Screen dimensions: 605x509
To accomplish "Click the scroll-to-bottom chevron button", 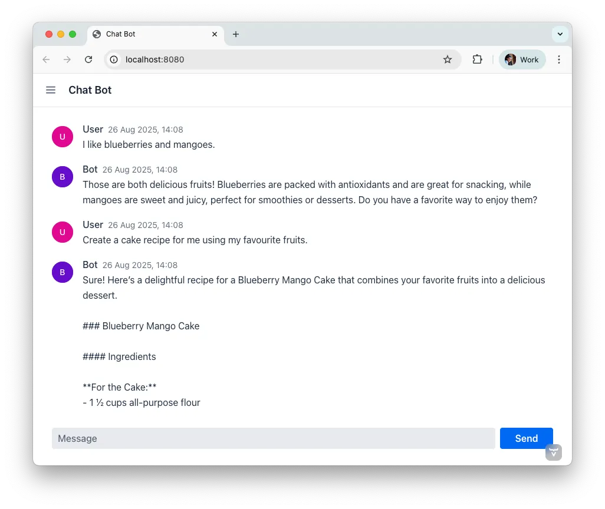I will point(553,452).
